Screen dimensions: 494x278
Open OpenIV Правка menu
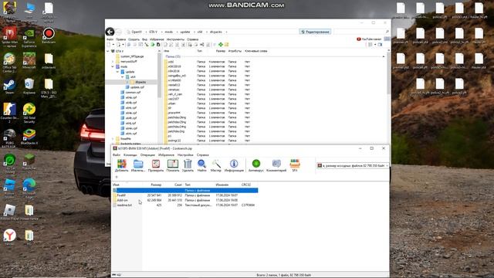[120, 39]
